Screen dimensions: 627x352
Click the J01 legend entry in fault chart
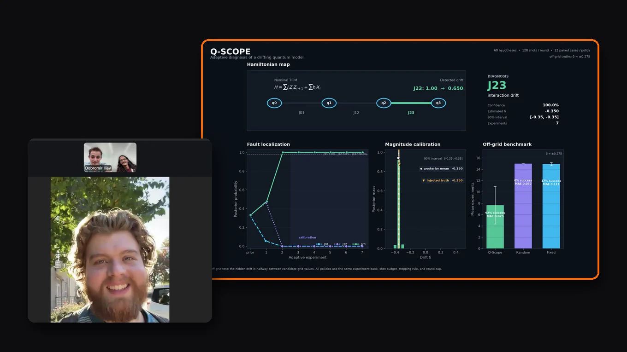pos(323,244)
